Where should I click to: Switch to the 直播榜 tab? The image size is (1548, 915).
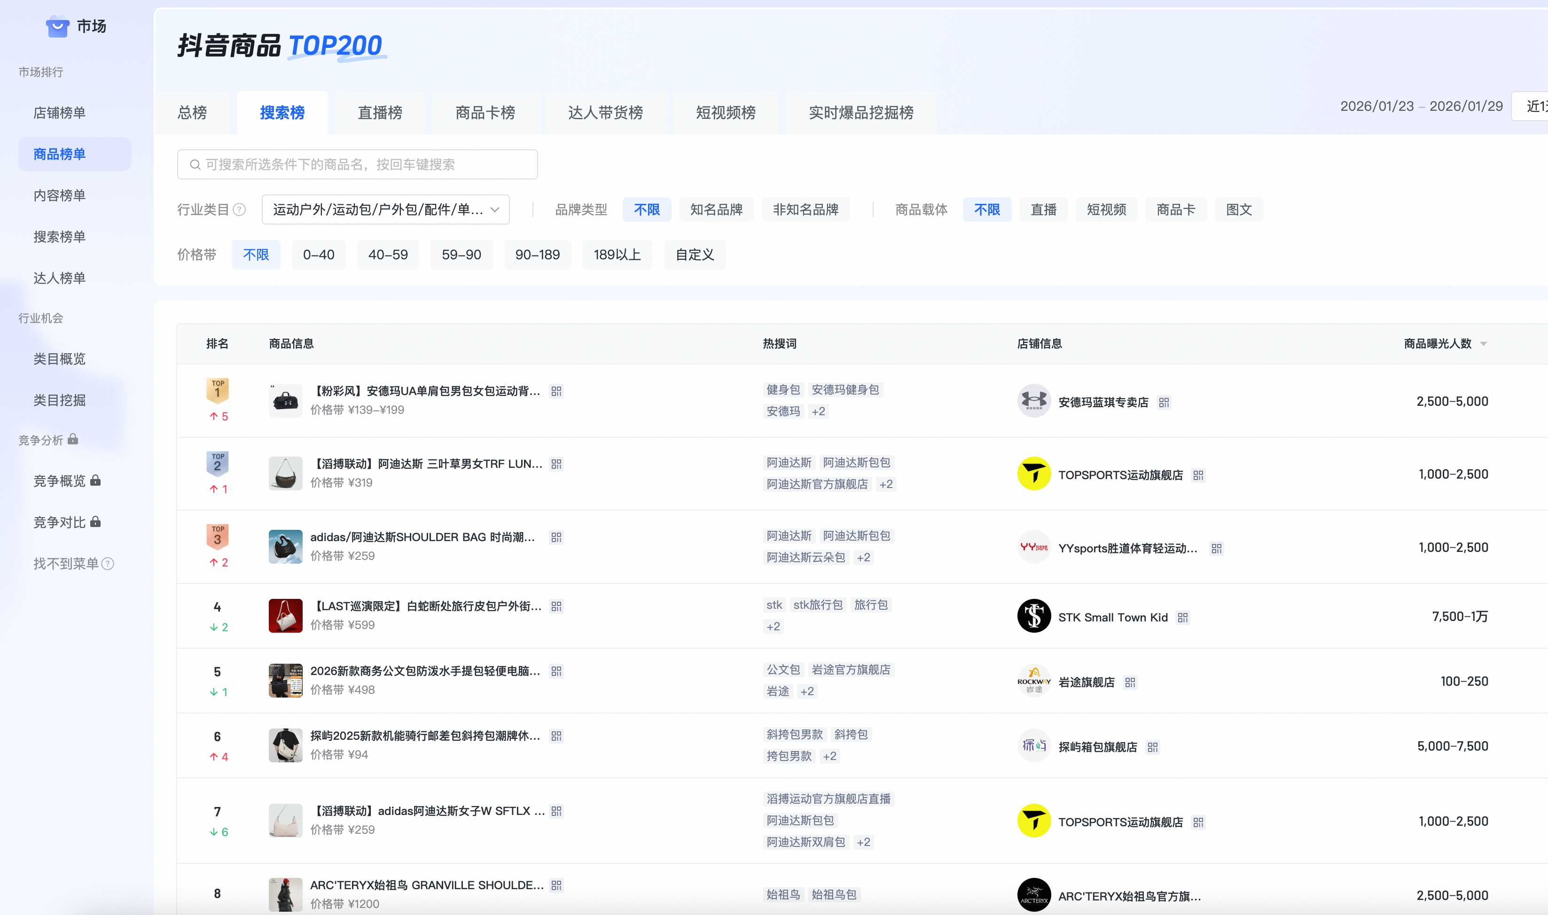(x=379, y=112)
